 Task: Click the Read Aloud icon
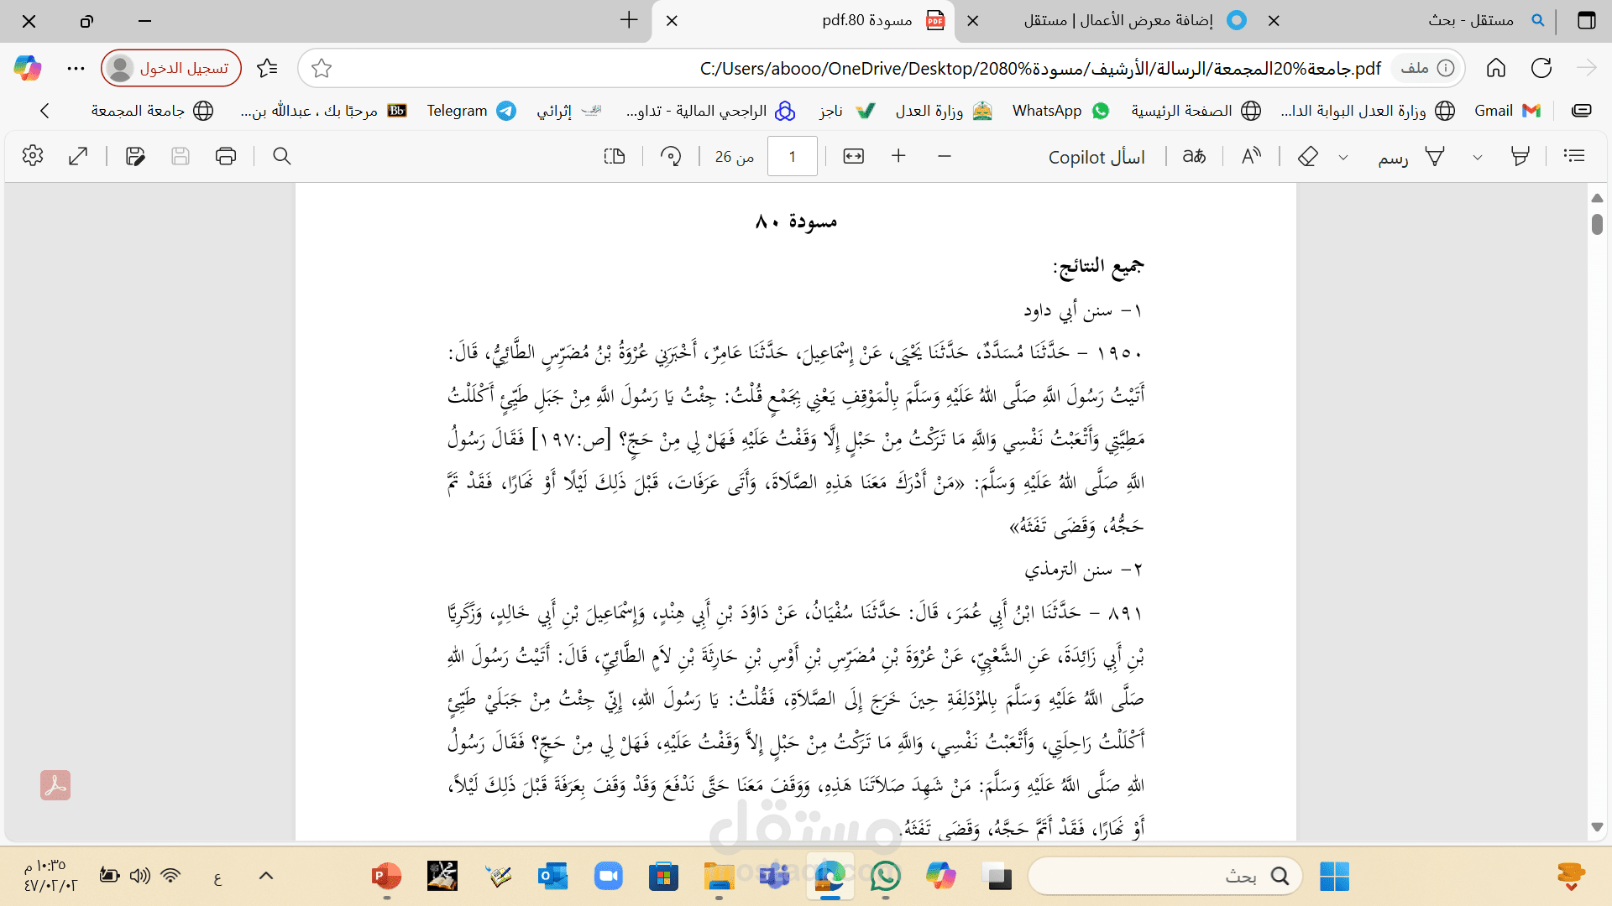click(1251, 156)
